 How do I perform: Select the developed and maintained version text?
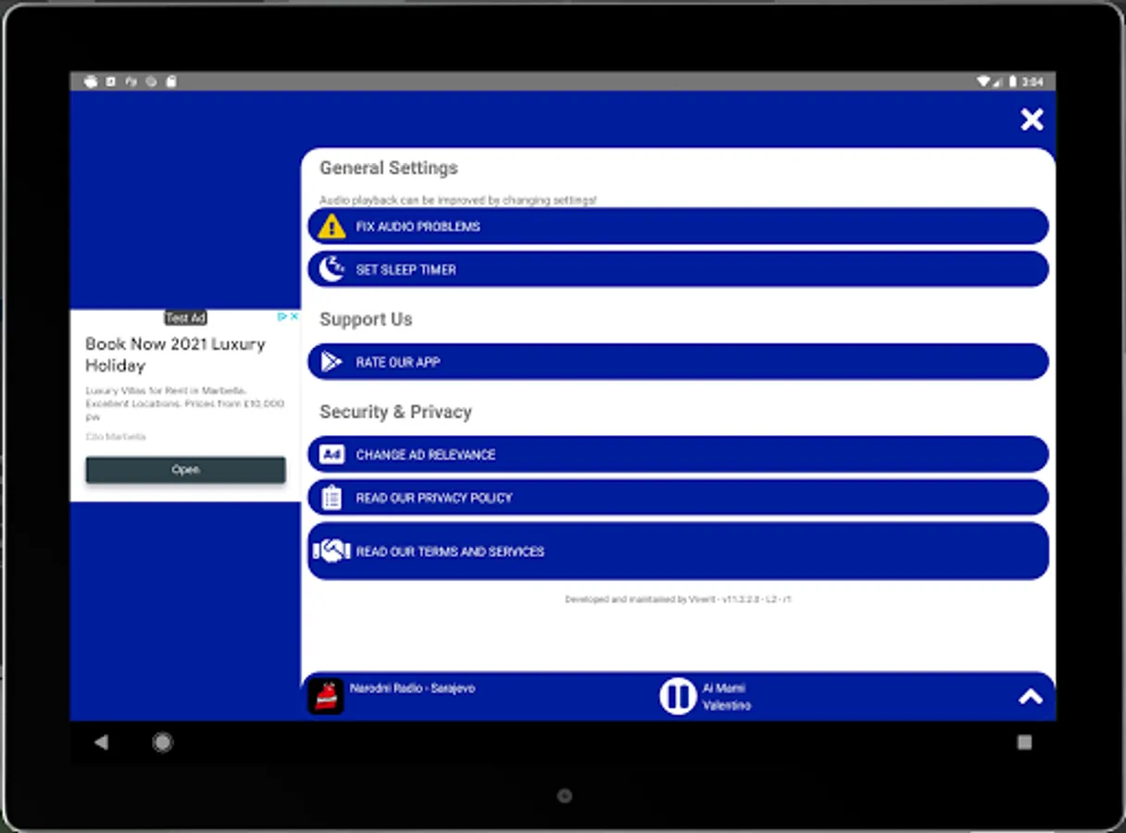coord(678,600)
